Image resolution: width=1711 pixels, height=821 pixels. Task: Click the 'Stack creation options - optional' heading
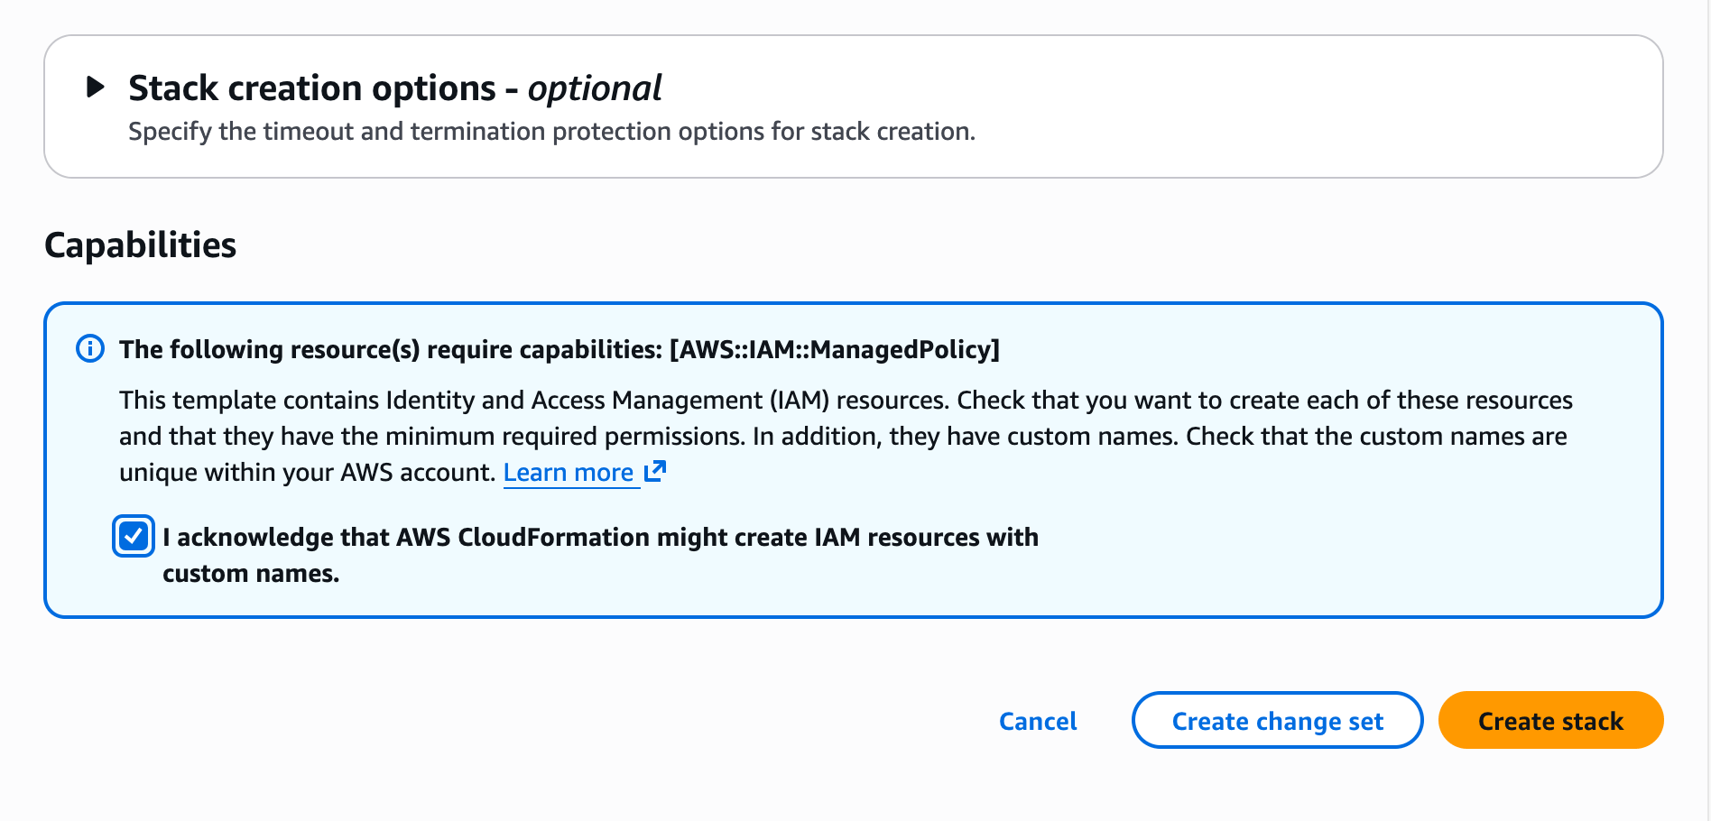(x=395, y=88)
